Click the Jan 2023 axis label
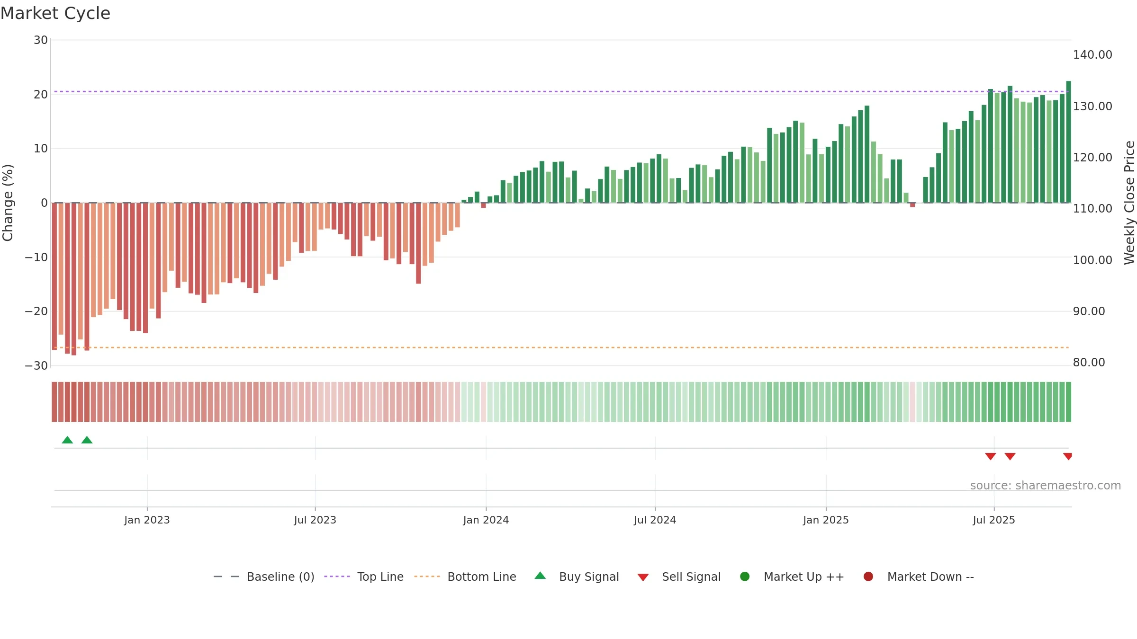The image size is (1137, 639). (147, 520)
